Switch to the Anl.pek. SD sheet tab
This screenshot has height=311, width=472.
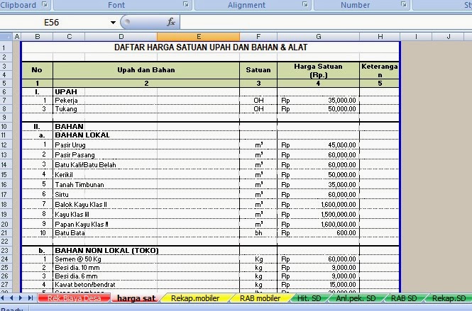tap(356, 298)
